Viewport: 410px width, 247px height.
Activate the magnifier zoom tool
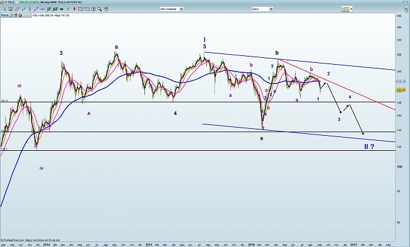coord(100,9)
